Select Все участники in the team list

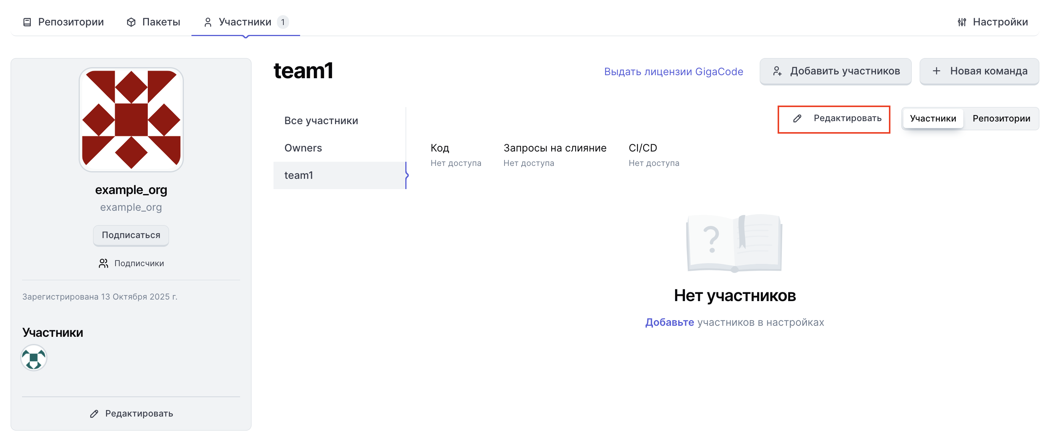[321, 121]
